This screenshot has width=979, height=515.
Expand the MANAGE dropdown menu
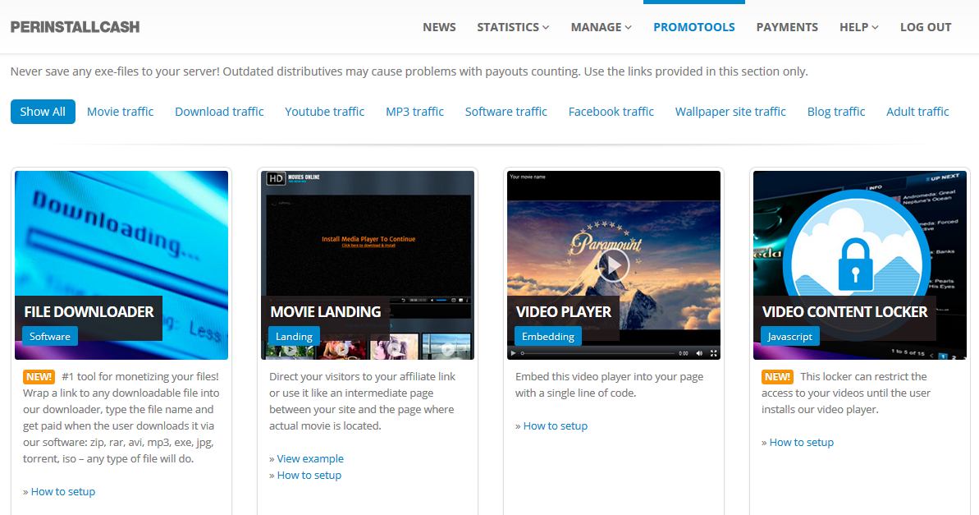point(601,27)
